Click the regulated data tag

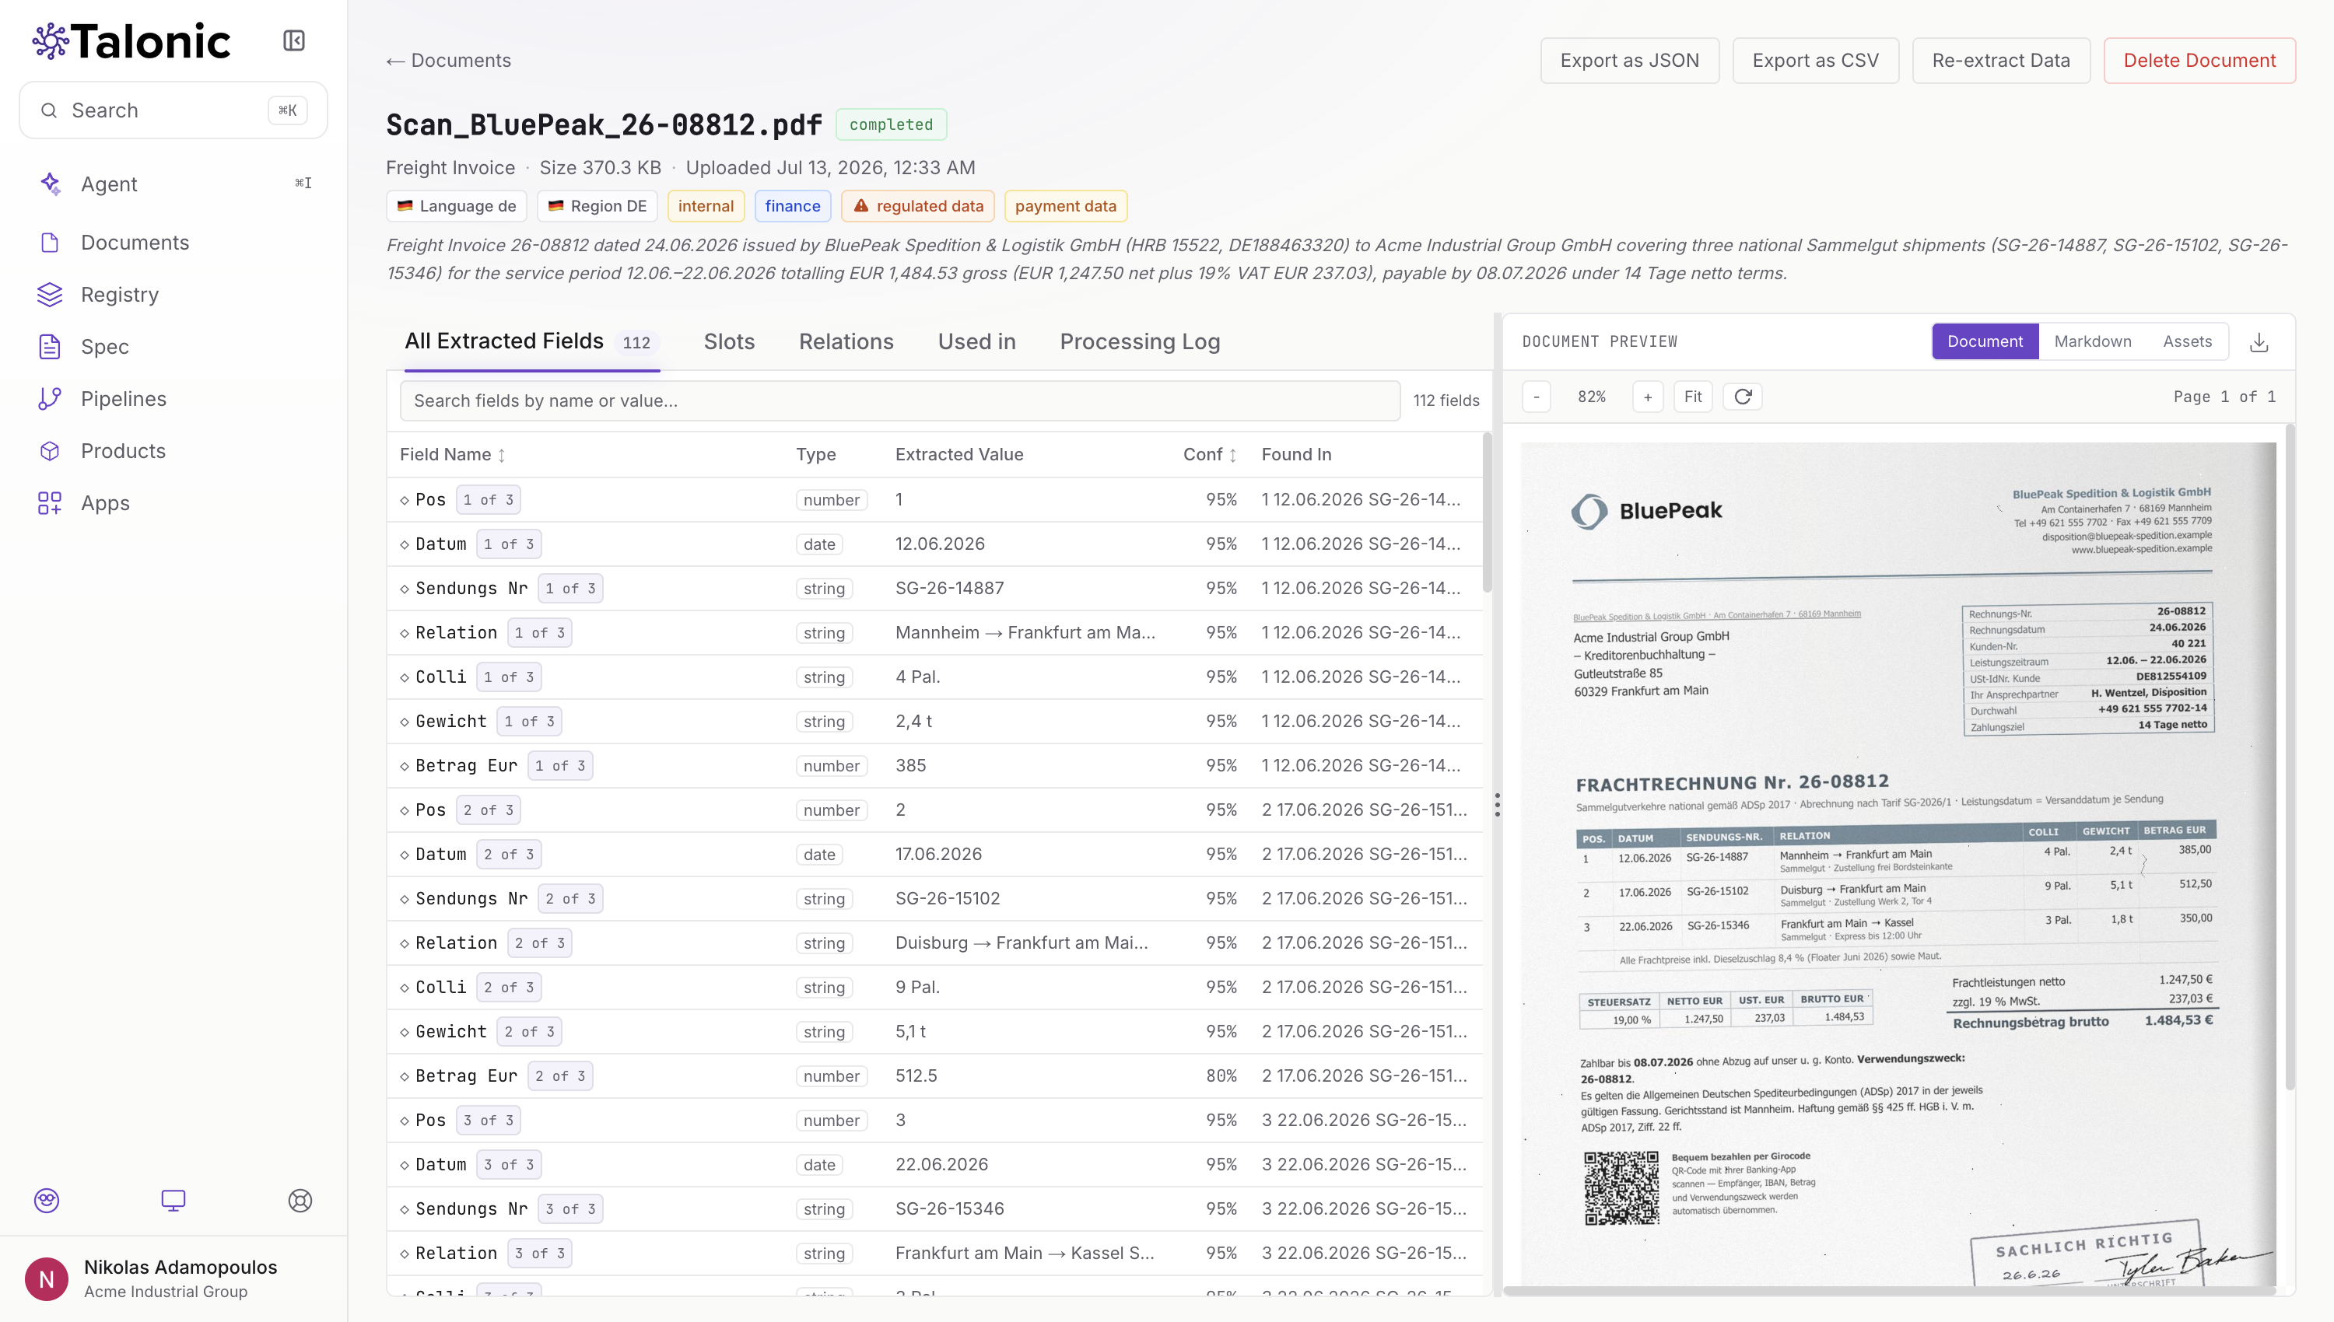pos(917,206)
